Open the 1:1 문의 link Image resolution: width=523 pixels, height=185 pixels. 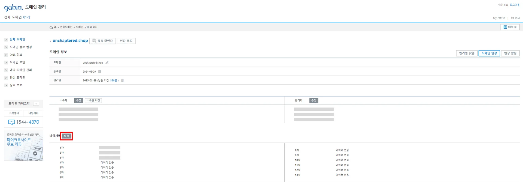pyautogui.click(x=515, y=18)
